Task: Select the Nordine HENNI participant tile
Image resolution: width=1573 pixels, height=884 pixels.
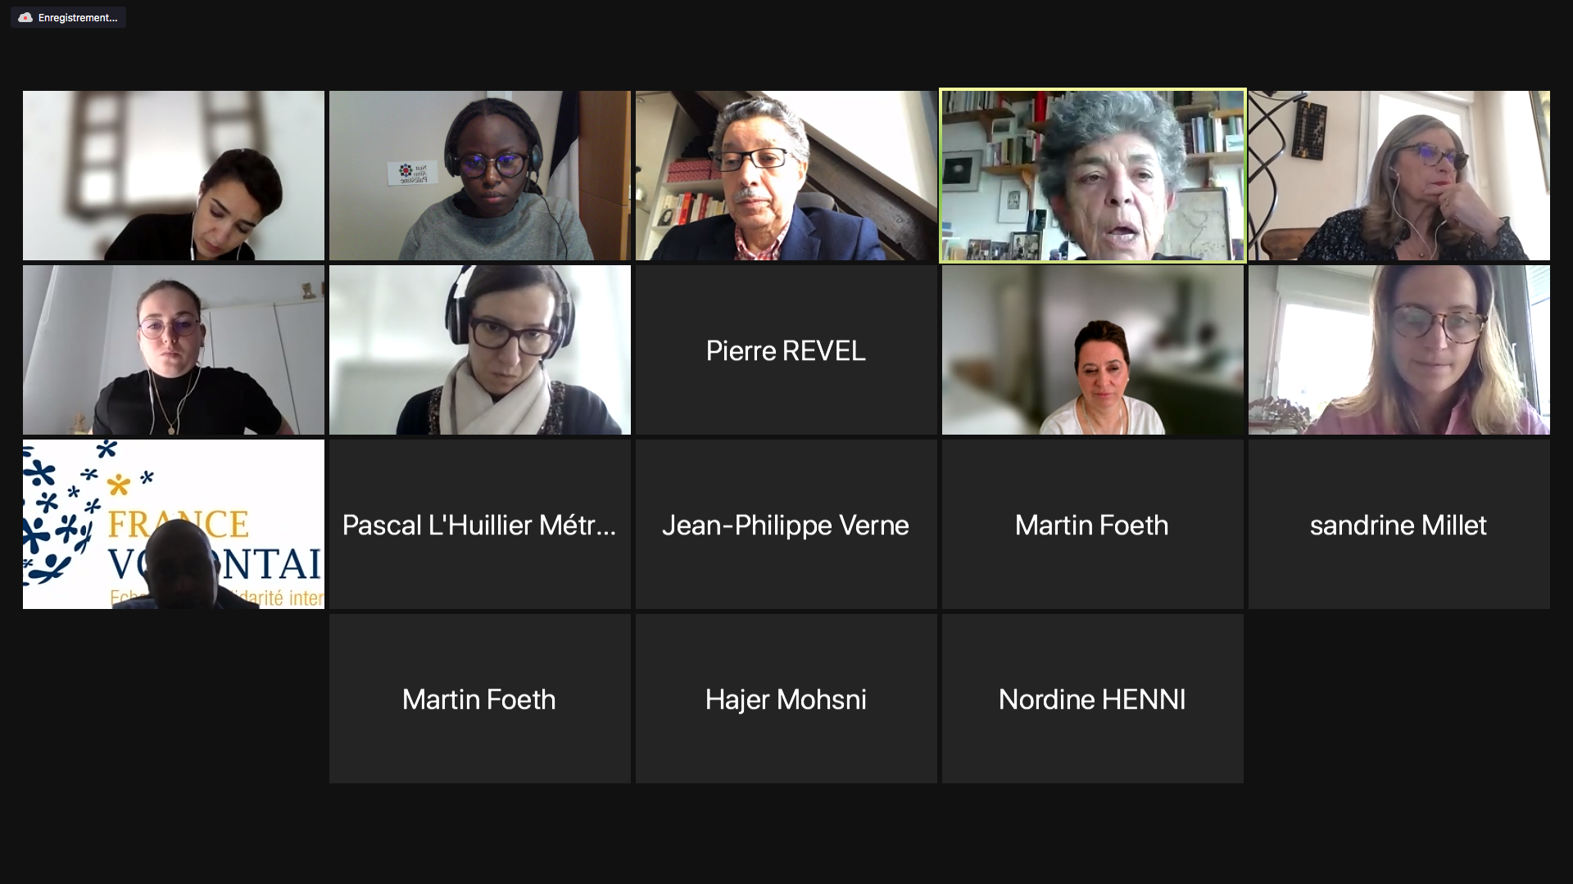Action: click(x=1092, y=698)
